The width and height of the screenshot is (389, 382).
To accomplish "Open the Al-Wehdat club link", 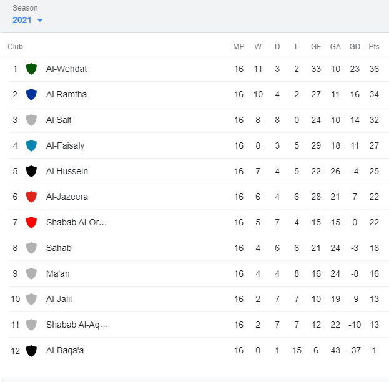I will coord(66,69).
